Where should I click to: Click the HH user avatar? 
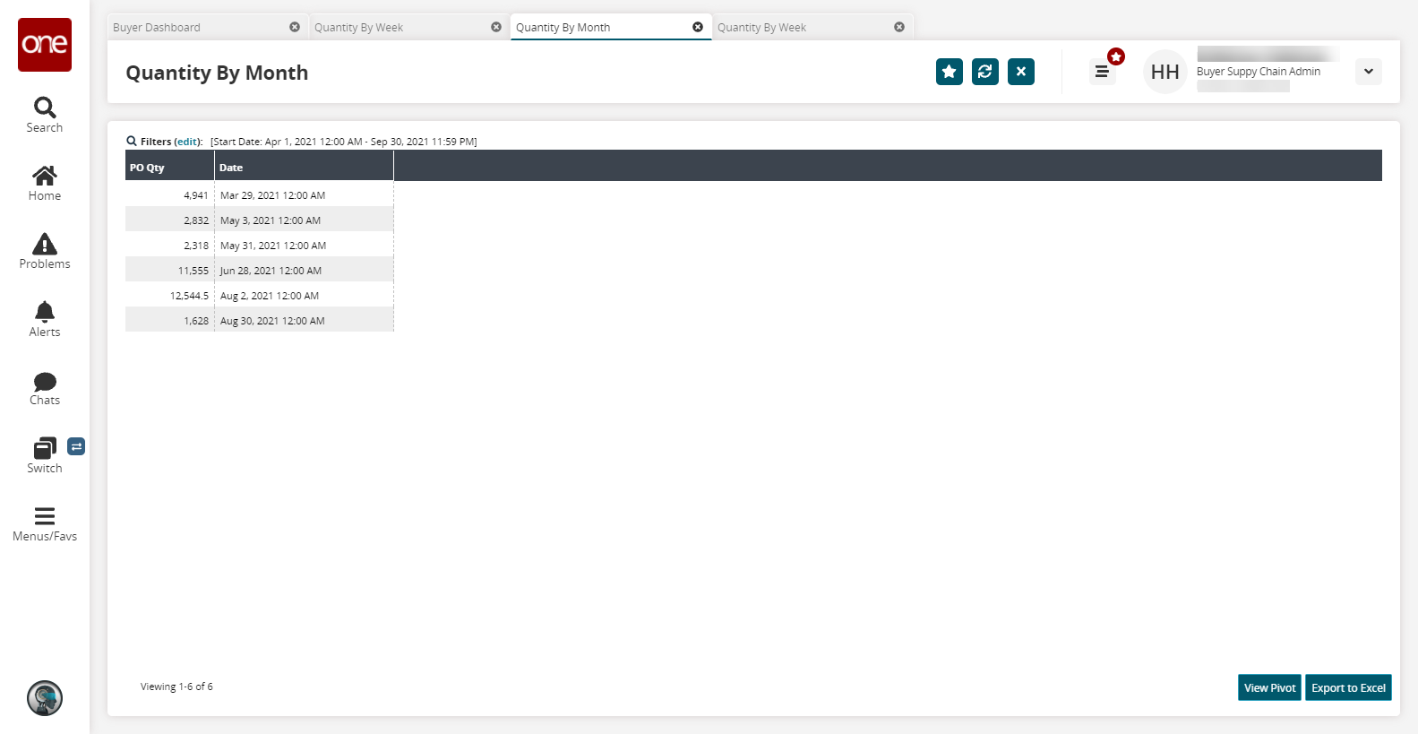pos(1164,72)
